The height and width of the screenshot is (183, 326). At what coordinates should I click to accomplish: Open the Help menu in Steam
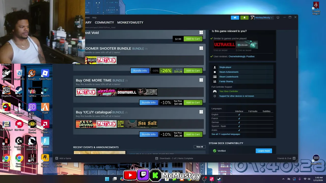(94, 18)
